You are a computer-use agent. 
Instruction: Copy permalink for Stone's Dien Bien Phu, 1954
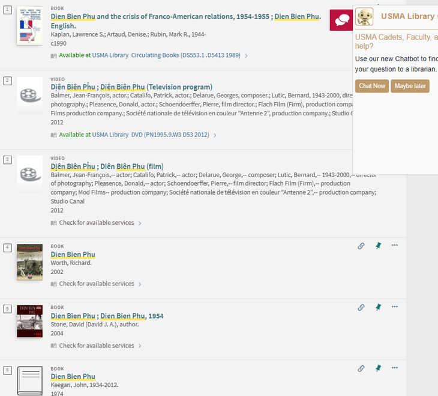(x=361, y=307)
